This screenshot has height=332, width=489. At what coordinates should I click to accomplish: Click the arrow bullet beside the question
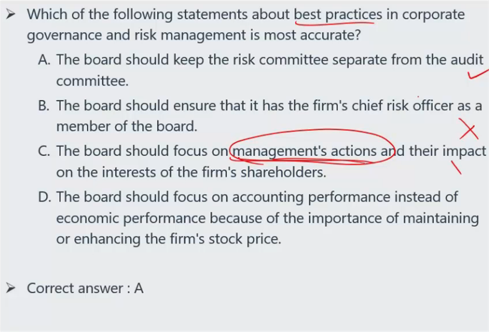click(x=11, y=14)
